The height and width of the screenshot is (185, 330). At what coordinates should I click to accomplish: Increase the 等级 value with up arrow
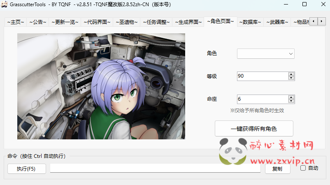tap(291, 74)
